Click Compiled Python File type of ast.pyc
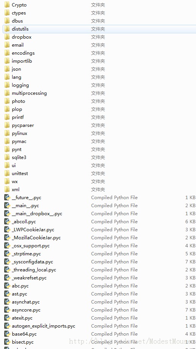 coord(114,294)
